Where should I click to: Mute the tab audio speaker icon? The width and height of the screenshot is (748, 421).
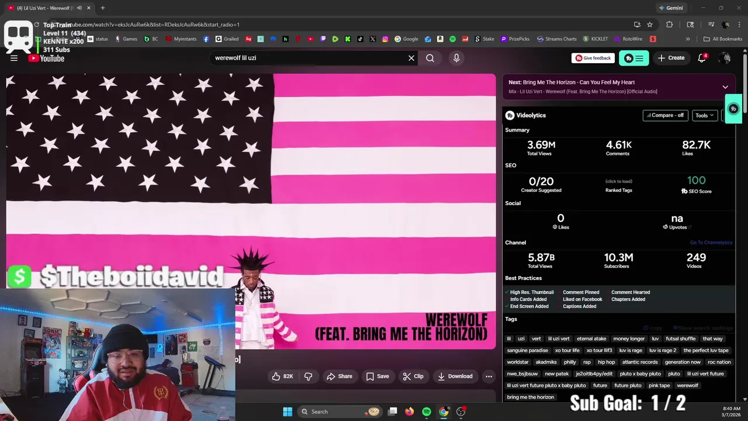pyautogui.click(x=79, y=8)
